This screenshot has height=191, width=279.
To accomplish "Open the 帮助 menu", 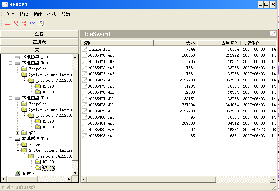I will (65, 15).
